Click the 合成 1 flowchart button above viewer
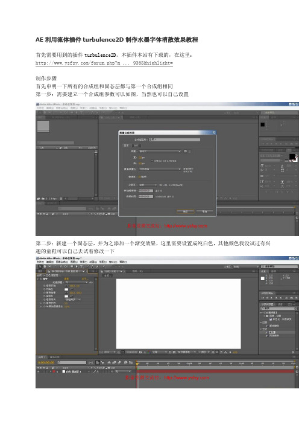The image size is (299, 424). point(109,275)
